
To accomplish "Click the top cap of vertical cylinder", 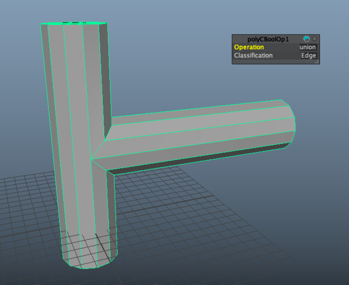I will (73, 23).
